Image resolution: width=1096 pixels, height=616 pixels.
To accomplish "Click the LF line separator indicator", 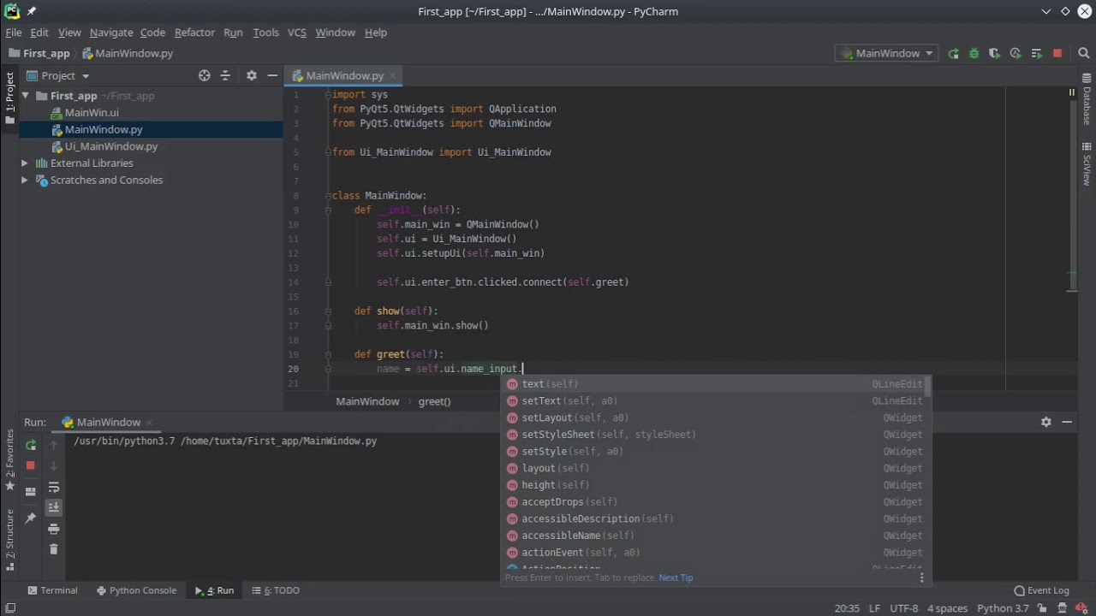I will coord(874,608).
